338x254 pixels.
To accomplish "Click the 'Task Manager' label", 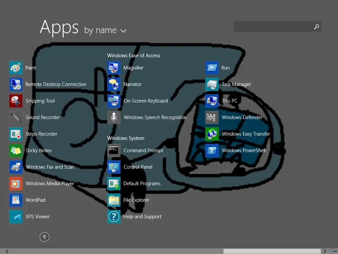I will tap(236, 84).
